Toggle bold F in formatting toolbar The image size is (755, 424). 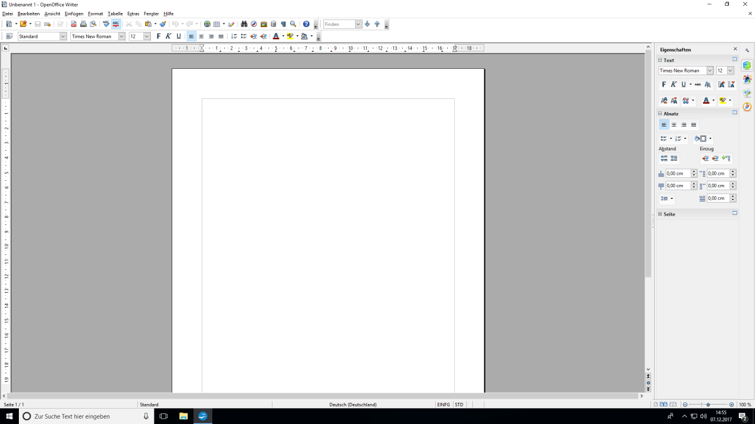pyautogui.click(x=158, y=36)
